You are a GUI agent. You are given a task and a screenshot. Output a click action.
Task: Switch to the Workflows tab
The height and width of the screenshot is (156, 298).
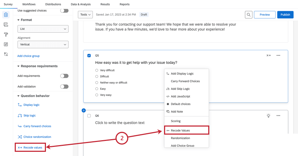[x=29, y=4]
